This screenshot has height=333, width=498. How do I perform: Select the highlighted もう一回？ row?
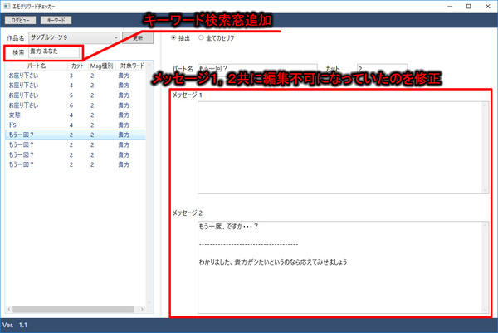(x=76, y=135)
